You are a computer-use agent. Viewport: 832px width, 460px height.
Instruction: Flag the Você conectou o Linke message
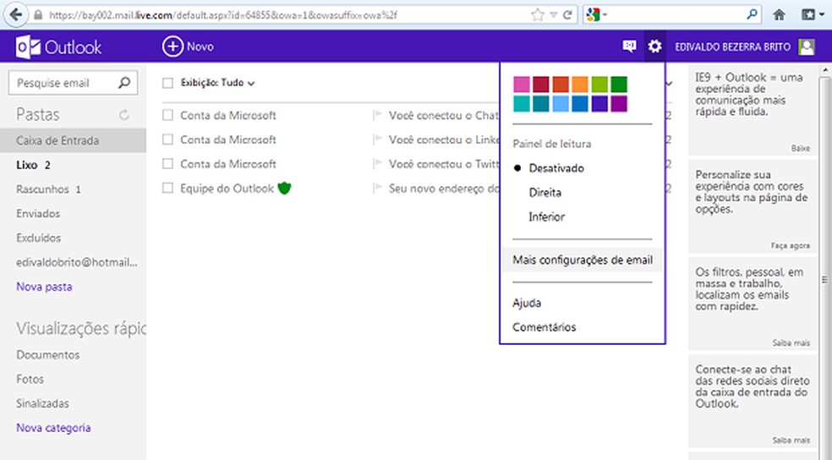click(378, 140)
